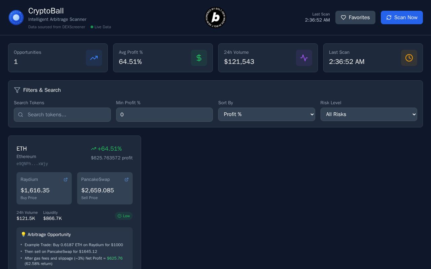
Task: Click the $625.763572 profit text
Action: (112, 158)
